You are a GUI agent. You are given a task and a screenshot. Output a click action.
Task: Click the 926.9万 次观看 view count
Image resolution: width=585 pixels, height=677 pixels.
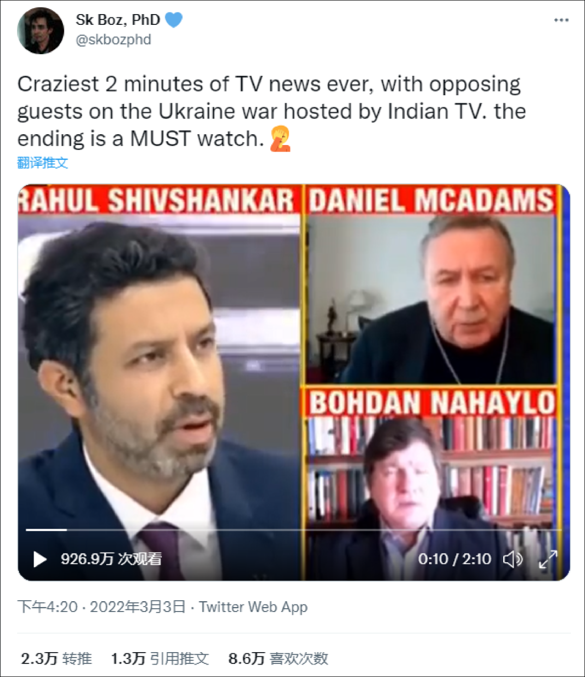coord(111,559)
